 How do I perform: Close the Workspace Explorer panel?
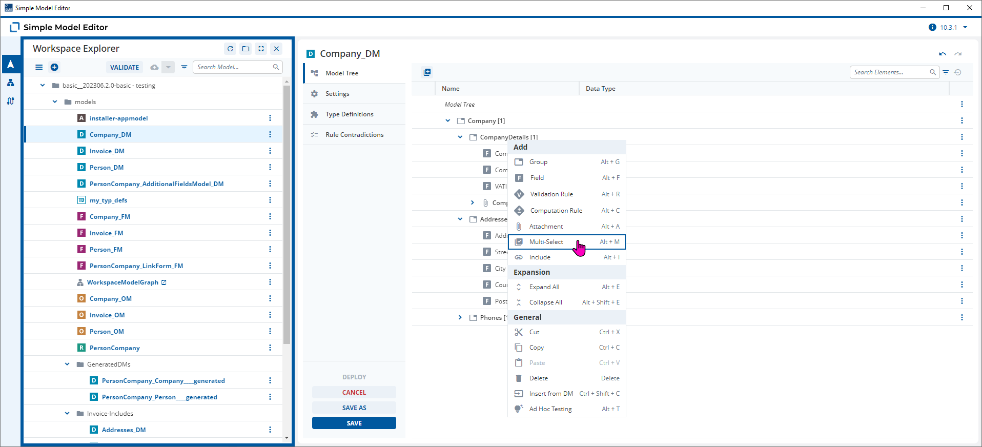coord(277,49)
